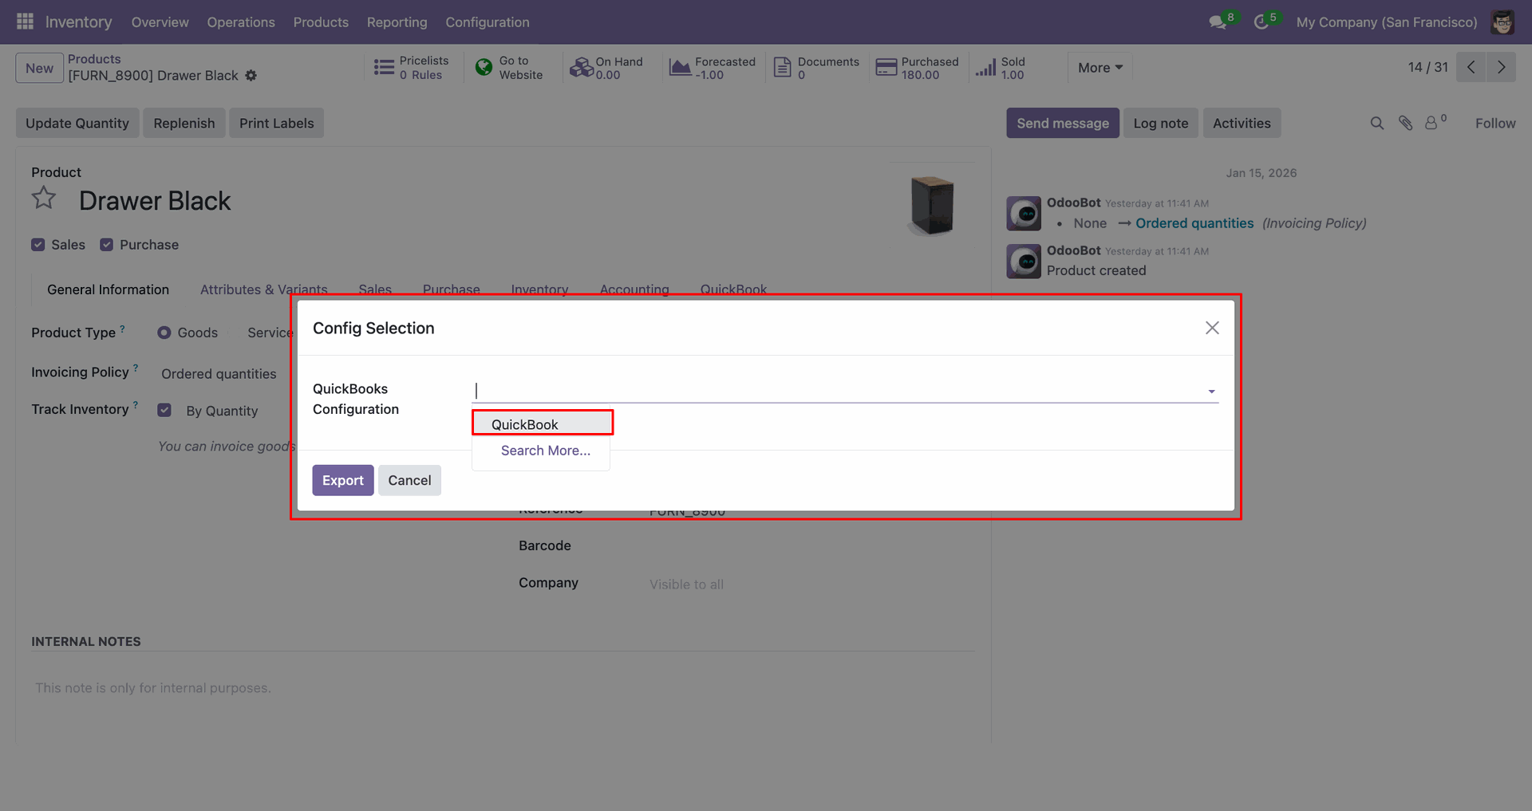View Forecasted quantity chart button
Image resolution: width=1532 pixels, height=811 pixels.
point(713,68)
